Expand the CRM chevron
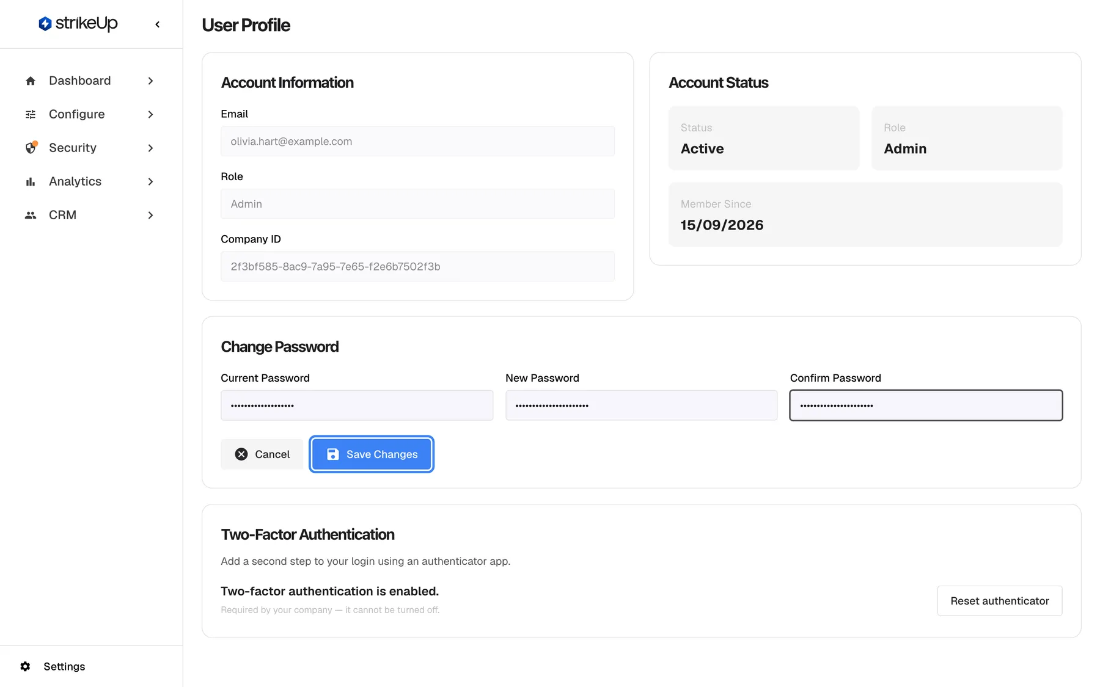This screenshot has height=687, width=1100. [x=150, y=215]
